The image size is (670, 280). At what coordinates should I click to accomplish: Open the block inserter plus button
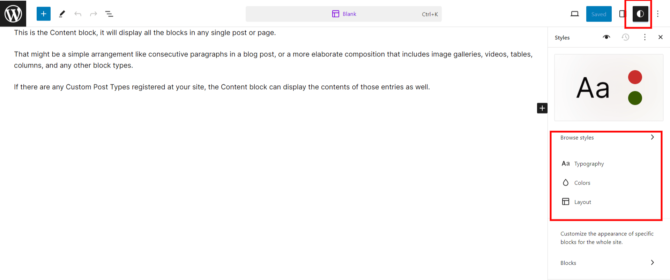(44, 14)
